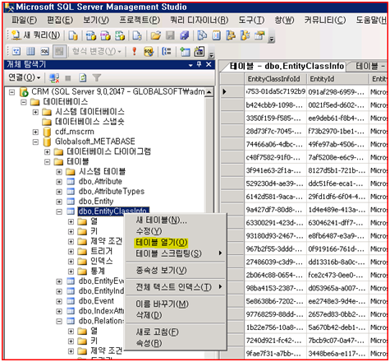Collapse the CRM server node
The width and height of the screenshot is (390, 362).
point(11,92)
